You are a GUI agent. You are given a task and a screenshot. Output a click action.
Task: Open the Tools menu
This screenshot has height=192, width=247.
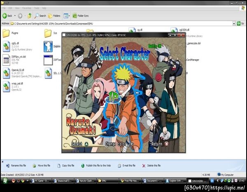37,8
